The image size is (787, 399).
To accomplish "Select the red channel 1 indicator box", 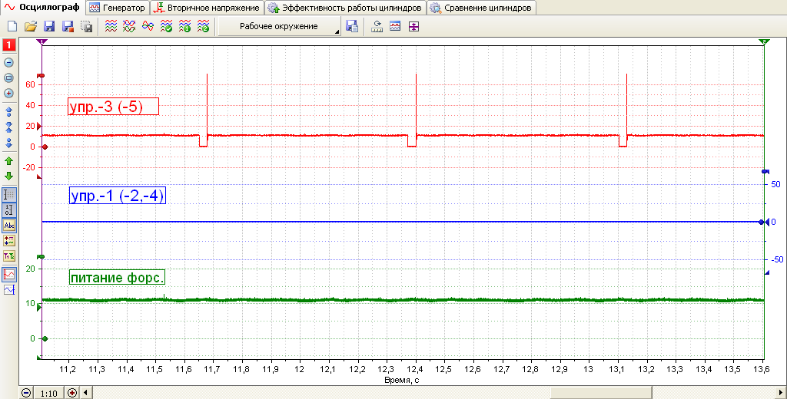I will (8, 45).
